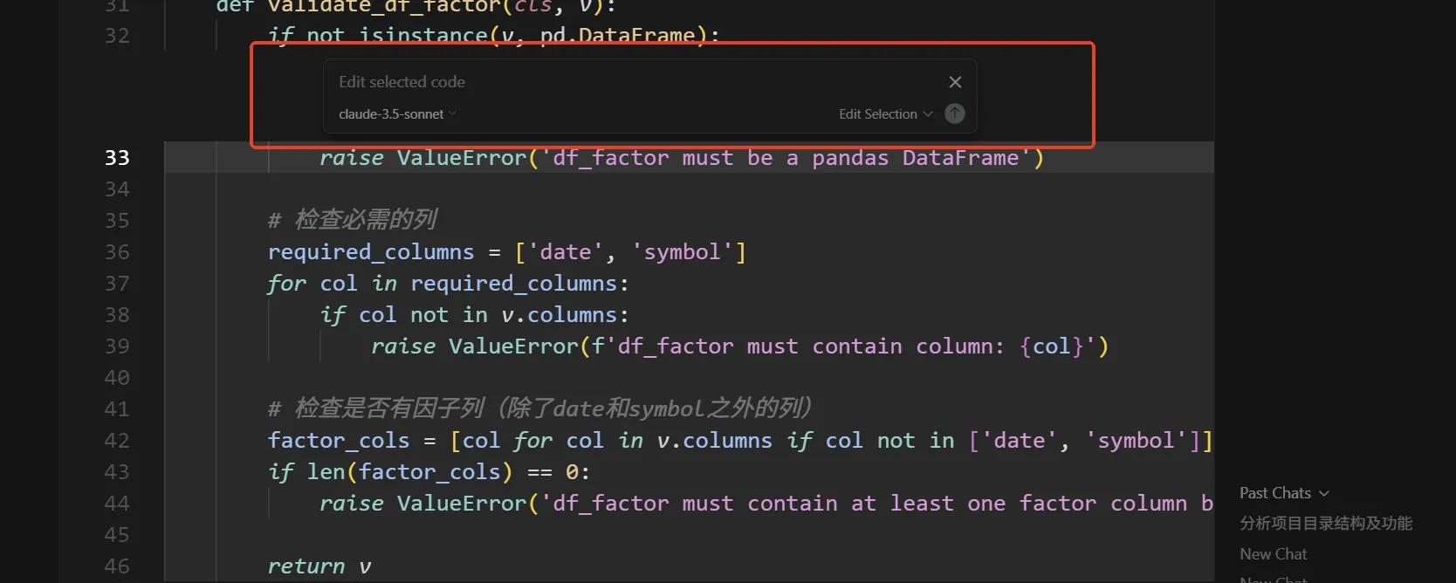
Task: Place cursor on the return v statement
Action: pos(319,566)
